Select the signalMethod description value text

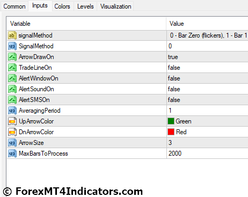208,35
